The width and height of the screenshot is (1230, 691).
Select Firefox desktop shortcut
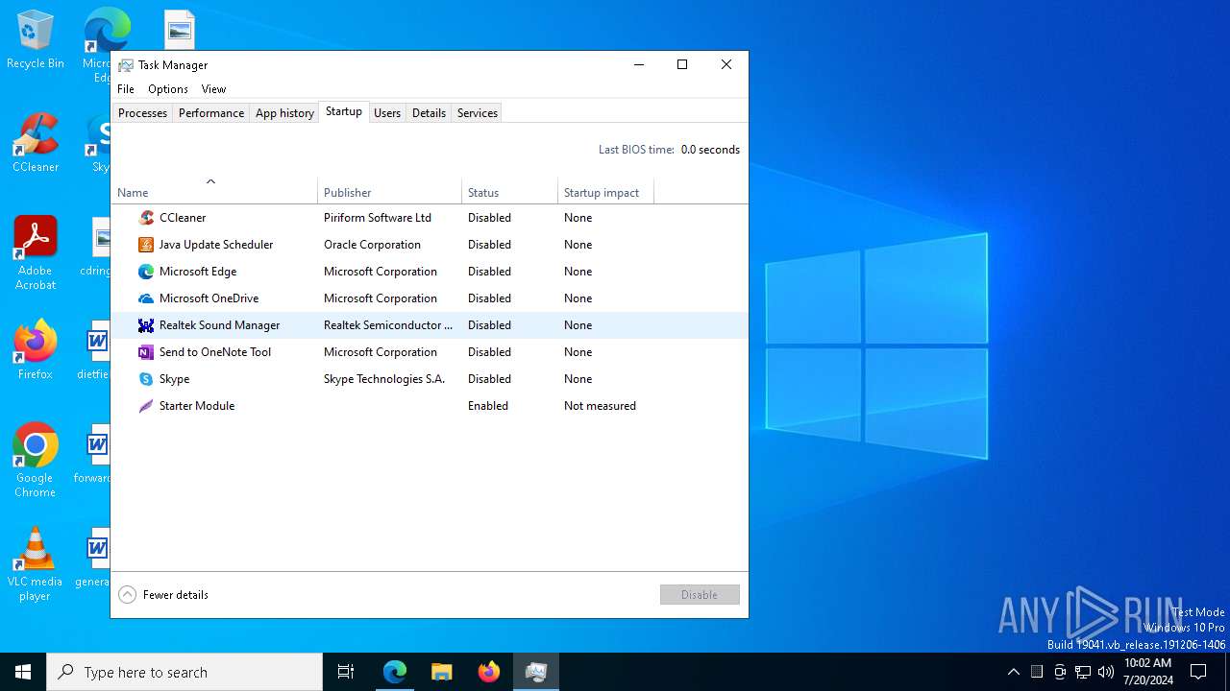click(36, 350)
